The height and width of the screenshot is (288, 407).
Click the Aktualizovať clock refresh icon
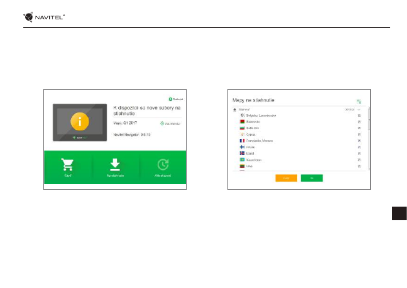(163, 165)
